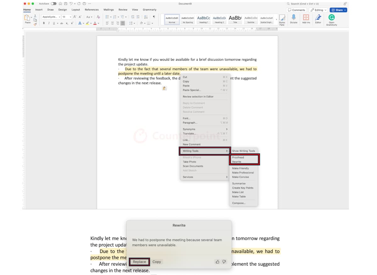This screenshot has height=275, width=377.
Task: Toggle the AutoSave switch
Action: point(53,4)
